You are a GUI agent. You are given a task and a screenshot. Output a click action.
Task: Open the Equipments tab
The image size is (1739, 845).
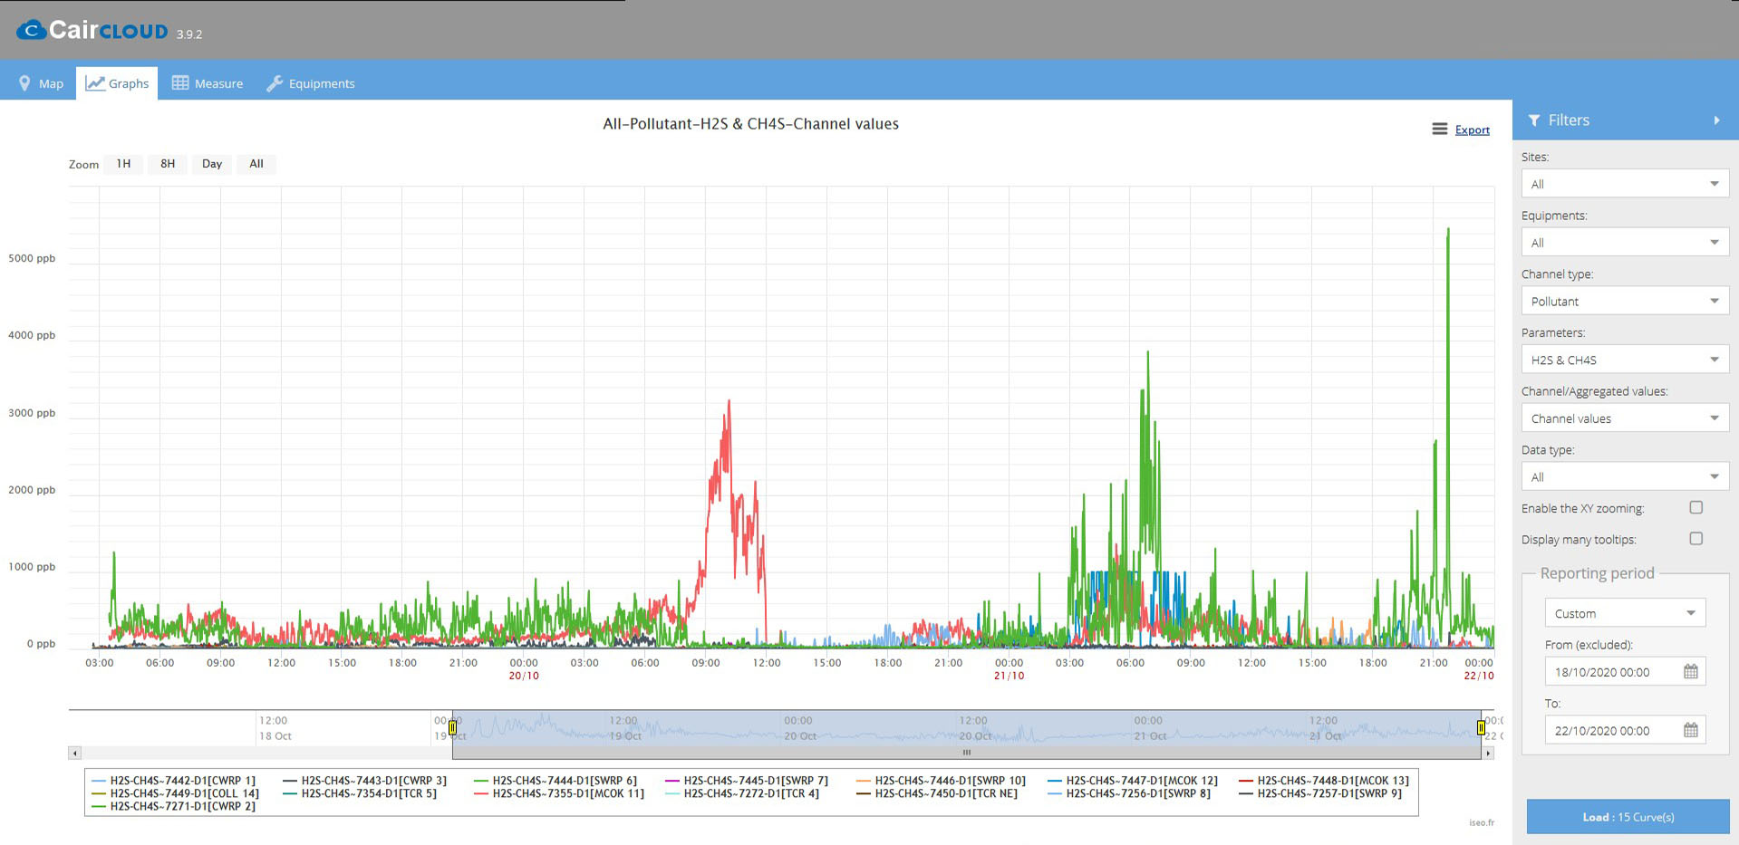[310, 83]
